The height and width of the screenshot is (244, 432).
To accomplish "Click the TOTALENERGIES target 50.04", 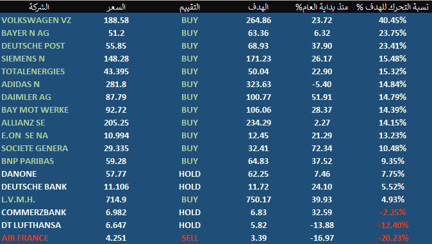I will (258, 71).
